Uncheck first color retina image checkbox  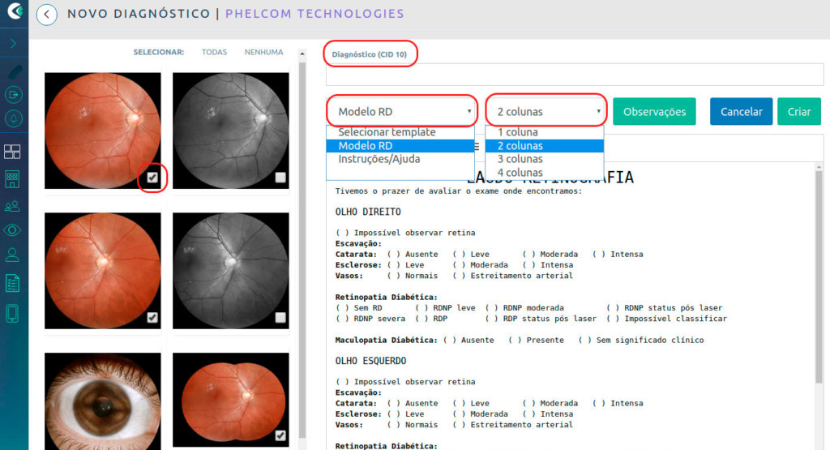pyautogui.click(x=152, y=178)
